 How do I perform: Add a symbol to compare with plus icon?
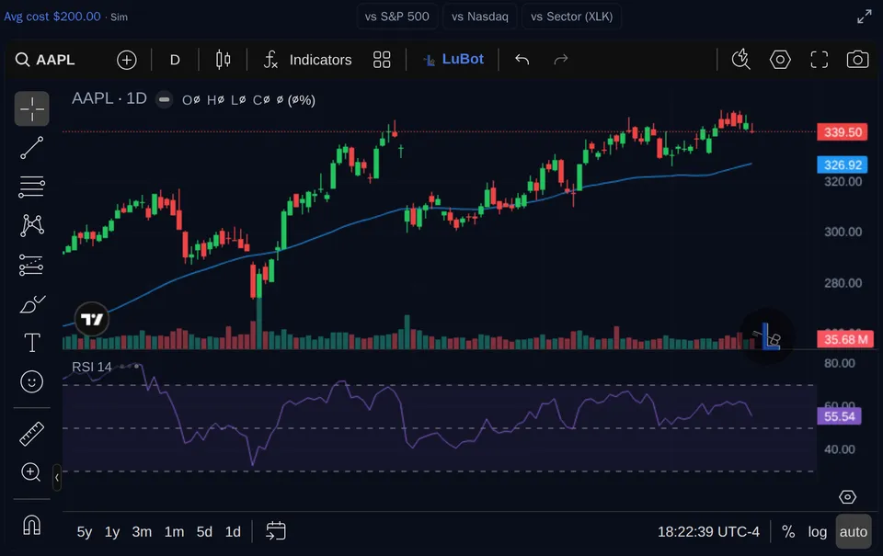pos(126,60)
